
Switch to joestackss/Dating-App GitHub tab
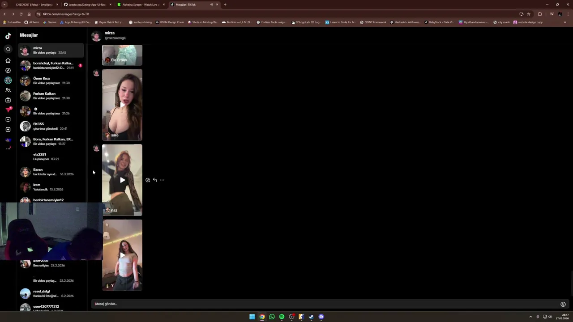click(87, 4)
